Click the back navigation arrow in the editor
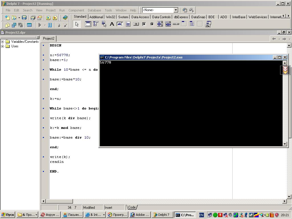Image resolution: width=292 pixels, height=219 pixels. [x=274, y=39]
